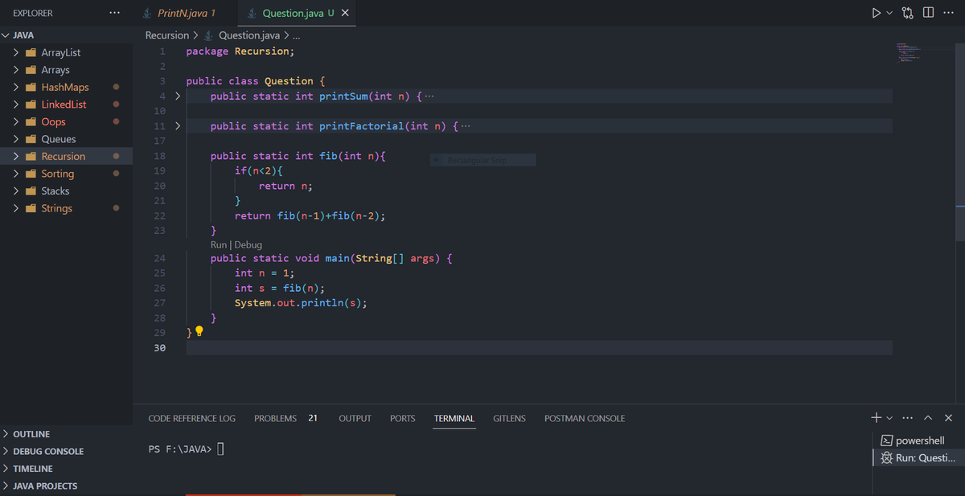Open the POSTMAN CONSOLE panel tab

[585, 419]
